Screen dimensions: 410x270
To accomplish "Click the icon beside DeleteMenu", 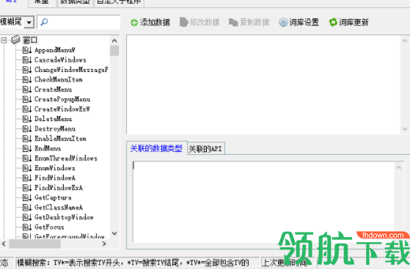I will [27, 119].
